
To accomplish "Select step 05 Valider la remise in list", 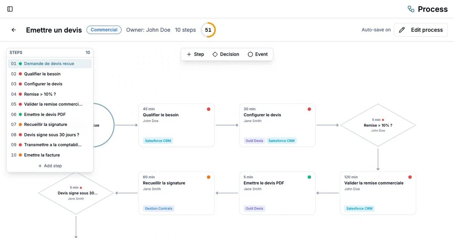I will tap(50, 104).
